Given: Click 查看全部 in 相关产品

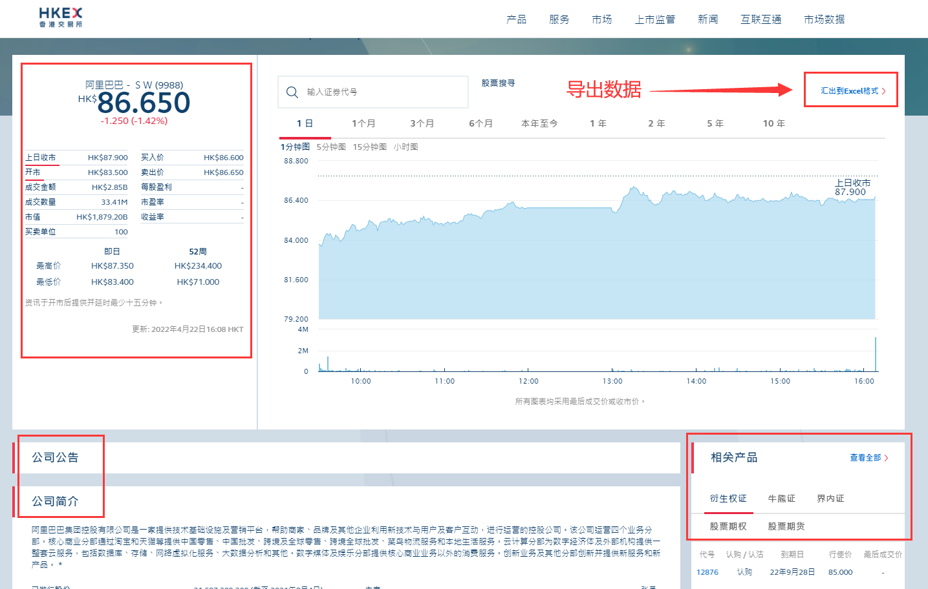Looking at the screenshot, I should pos(865,458).
